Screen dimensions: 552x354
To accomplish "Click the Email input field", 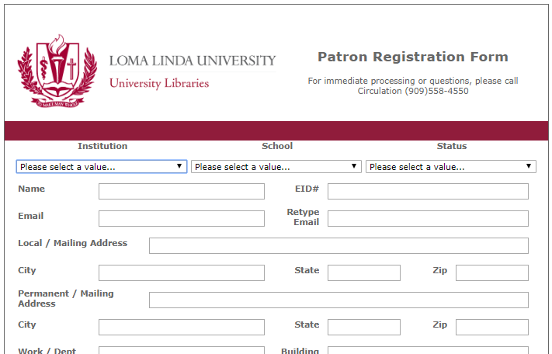I will click(x=181, y=219).
